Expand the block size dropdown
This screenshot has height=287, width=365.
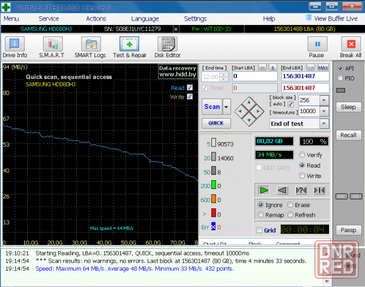(324, 100)
